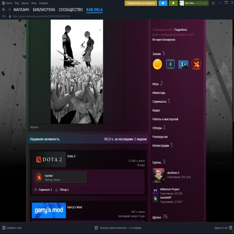
Task: Open the fiery Dota 2 badge
Action: [196, 64]
